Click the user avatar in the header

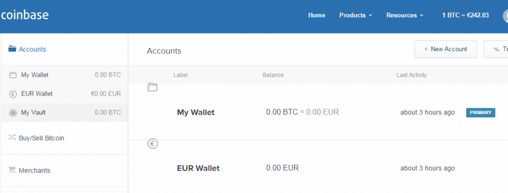(x=506, y=15)
